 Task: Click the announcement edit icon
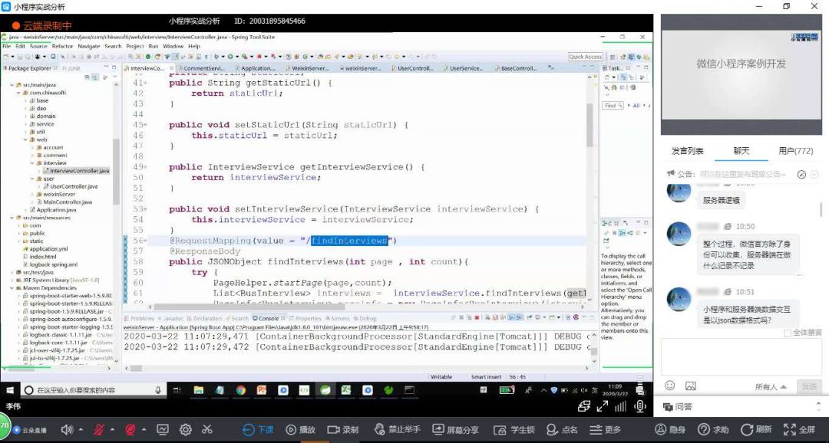click(801, 174)
